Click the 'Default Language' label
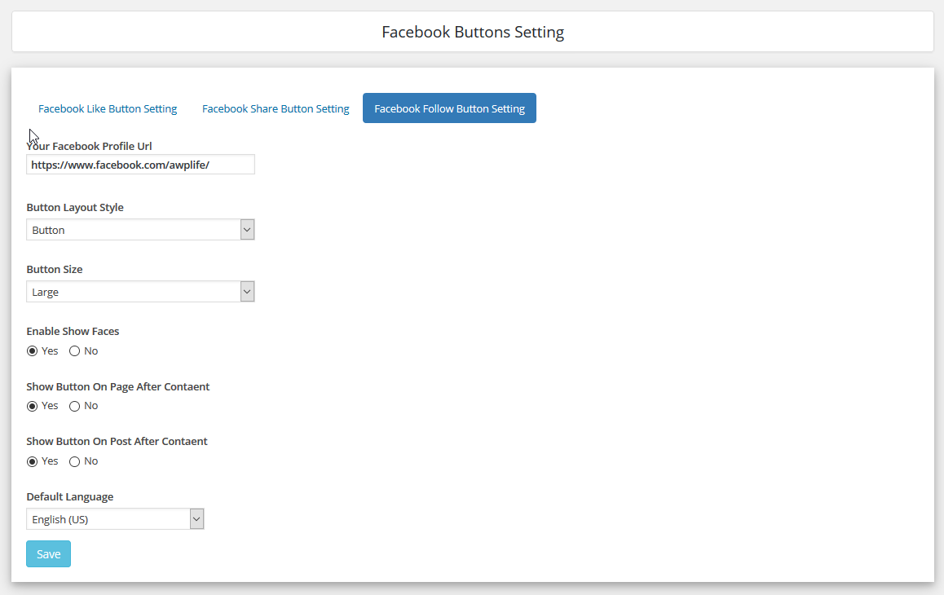 pos(70,497)
